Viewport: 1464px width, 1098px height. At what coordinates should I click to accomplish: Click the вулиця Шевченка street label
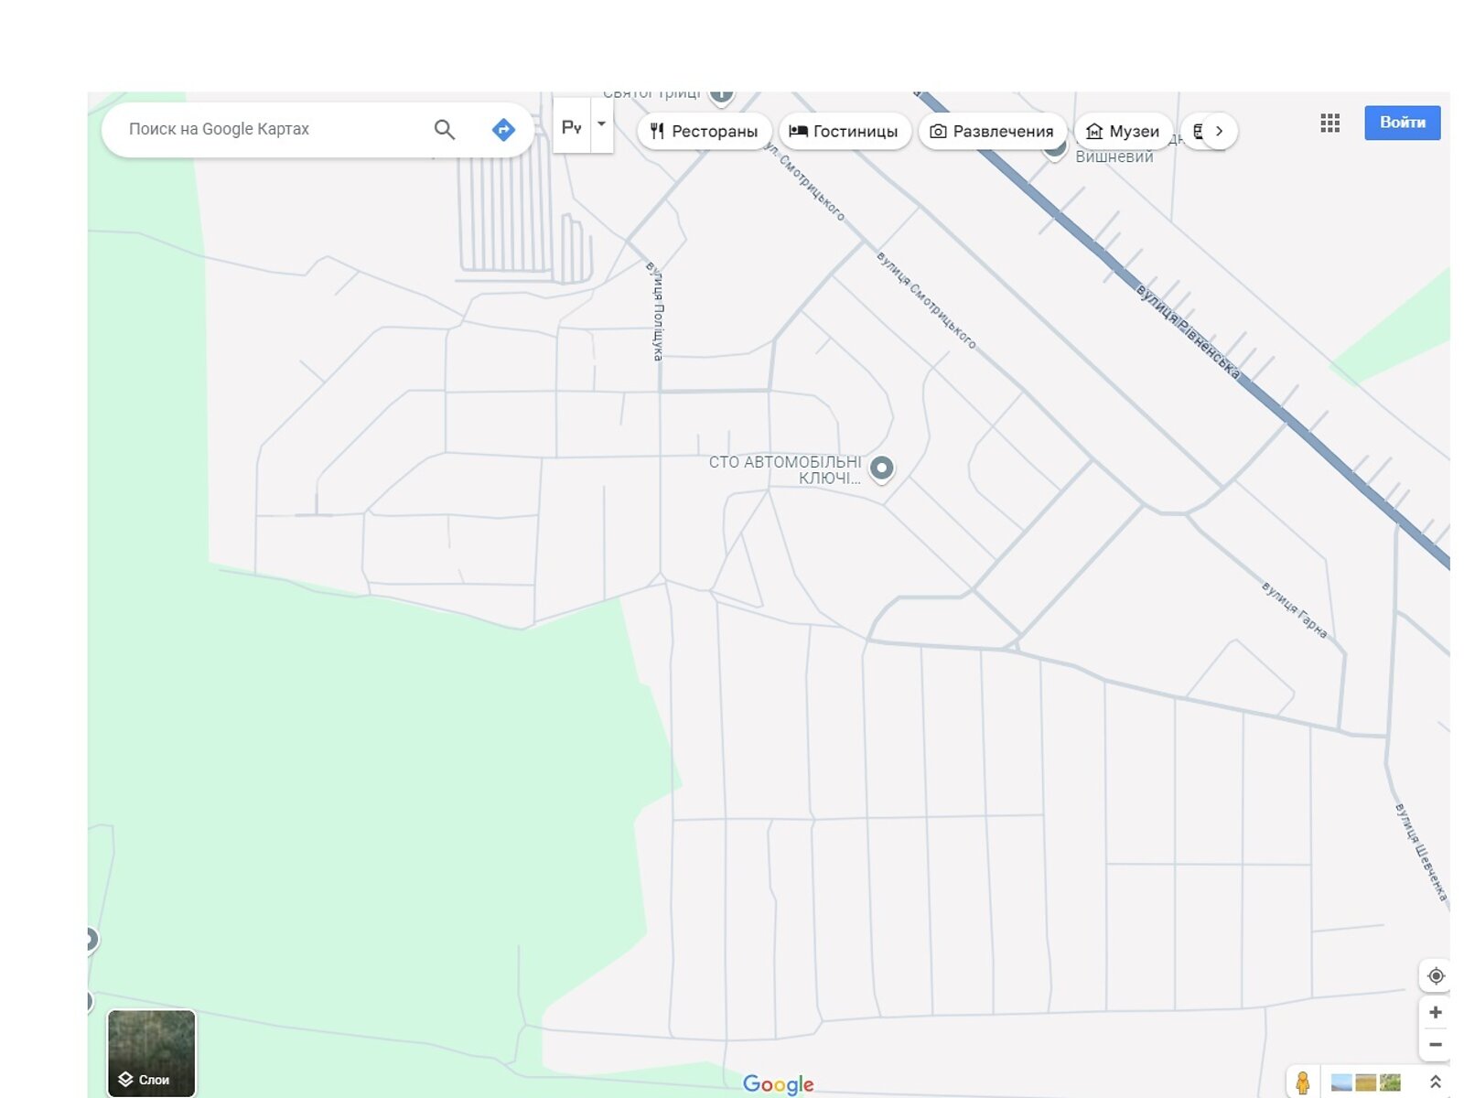point(1421,852)
